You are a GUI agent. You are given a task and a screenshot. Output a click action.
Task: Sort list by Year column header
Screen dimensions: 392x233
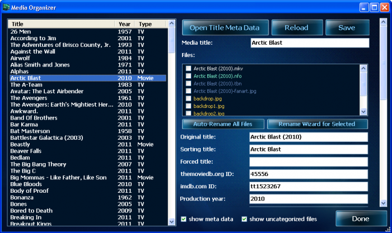click(124, 24)
